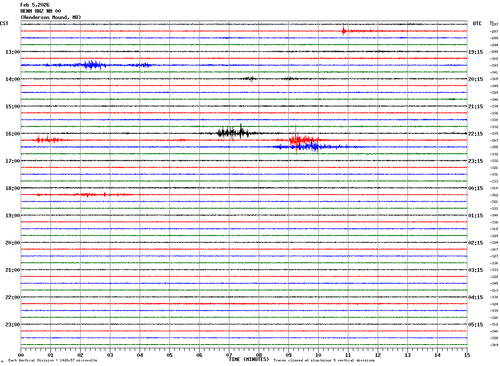Click the 19:15 UTC time label

(x=475, y=52)
